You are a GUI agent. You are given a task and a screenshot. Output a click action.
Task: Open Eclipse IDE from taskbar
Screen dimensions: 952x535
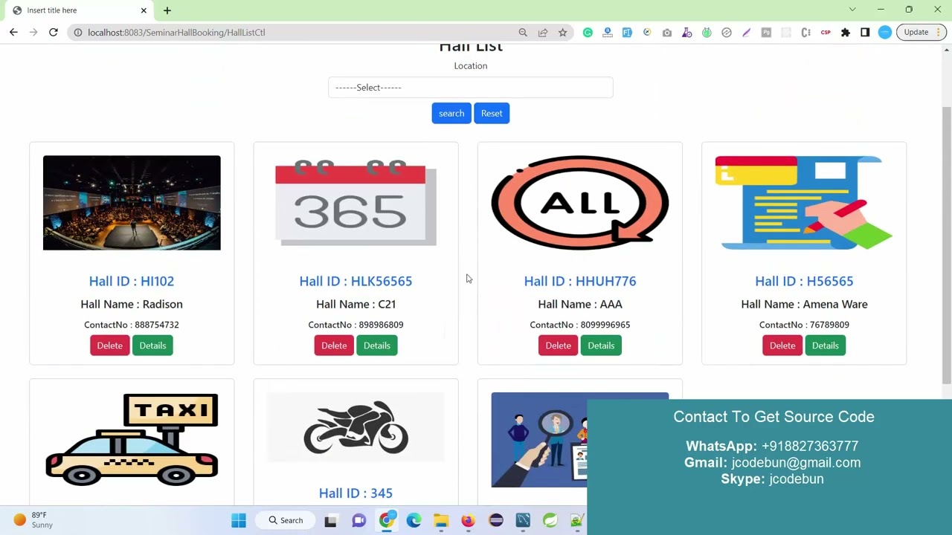pyautogui.click(x=496, y=520)
